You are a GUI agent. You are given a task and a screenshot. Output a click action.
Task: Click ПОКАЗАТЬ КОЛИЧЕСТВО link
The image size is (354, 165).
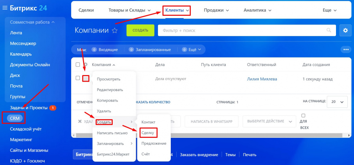pyautogui.click(x=152, y=102)
